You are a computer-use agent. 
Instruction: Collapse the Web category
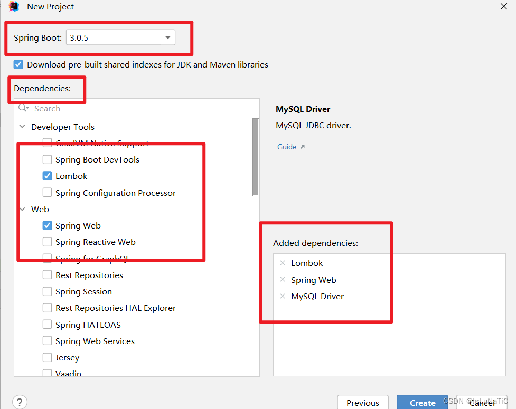point(22,209)
